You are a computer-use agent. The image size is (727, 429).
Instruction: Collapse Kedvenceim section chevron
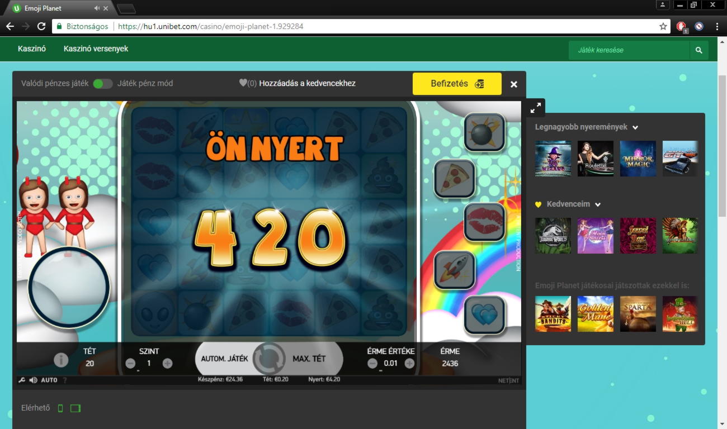pos(598,204)
